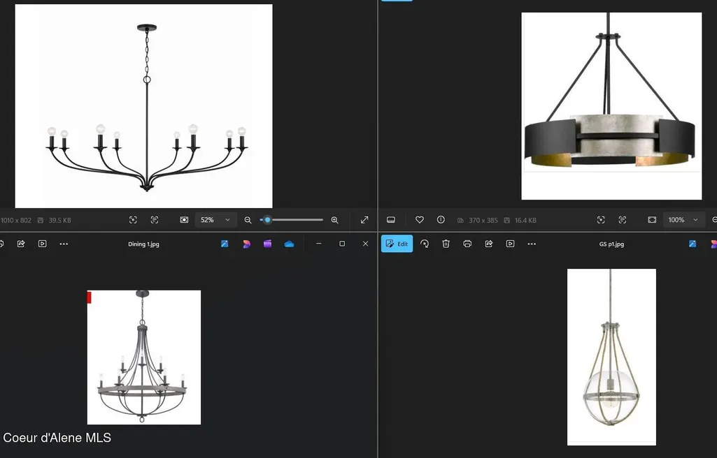The height and width of the screenshot is (458, 717).
Task: Enter full screen with the diagonal arrows icon
Action: coord(364,220)
